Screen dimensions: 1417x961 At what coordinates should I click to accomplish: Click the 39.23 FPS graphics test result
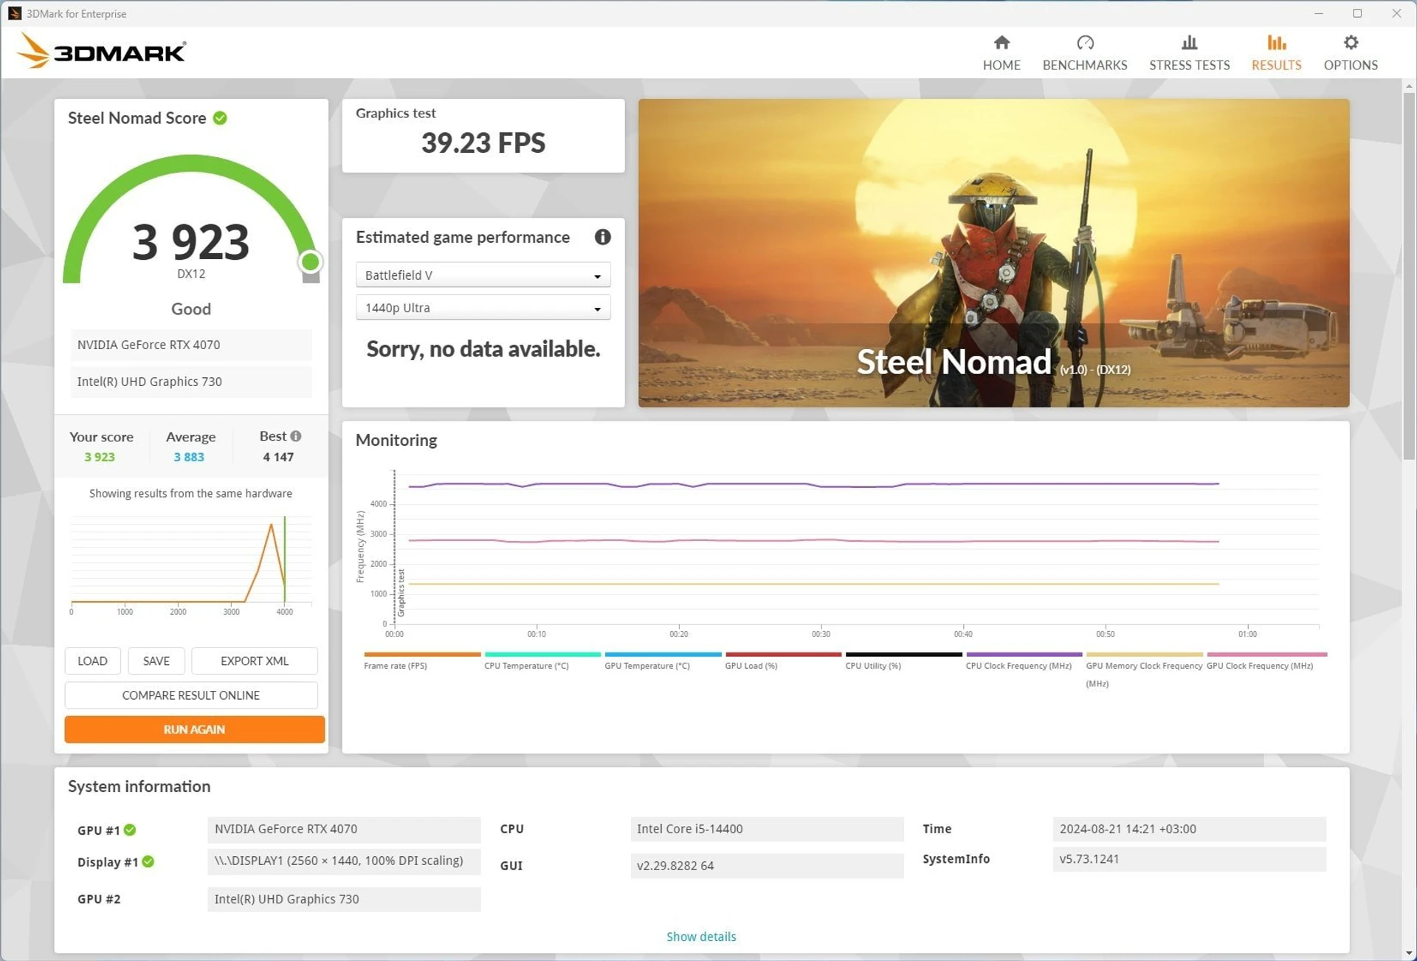pyautogui.click(x=483, y=142)
